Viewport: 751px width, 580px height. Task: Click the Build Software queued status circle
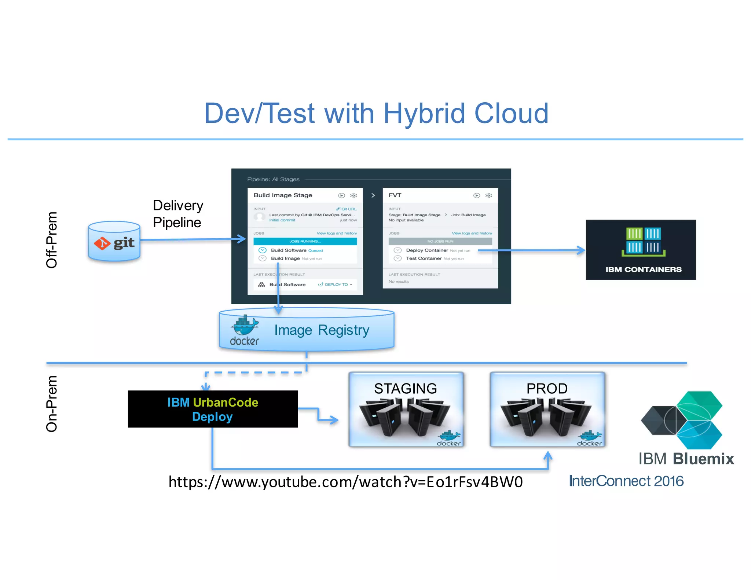pos(263,250)
